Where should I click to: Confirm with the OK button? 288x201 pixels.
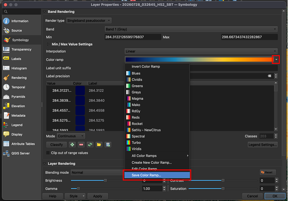tap(275, 196)
